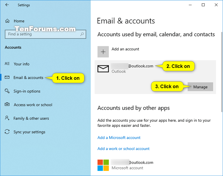Click the Your info person icon

(7, 64)
